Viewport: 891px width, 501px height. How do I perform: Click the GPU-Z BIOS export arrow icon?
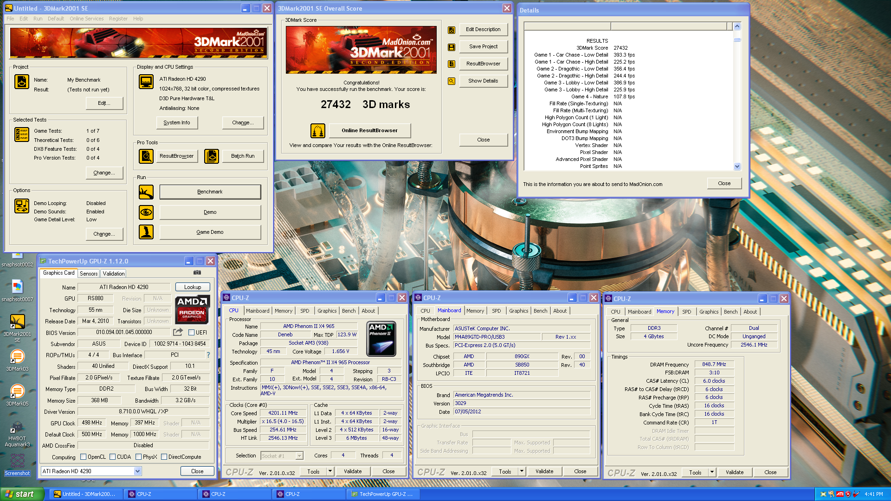(178, 332)
